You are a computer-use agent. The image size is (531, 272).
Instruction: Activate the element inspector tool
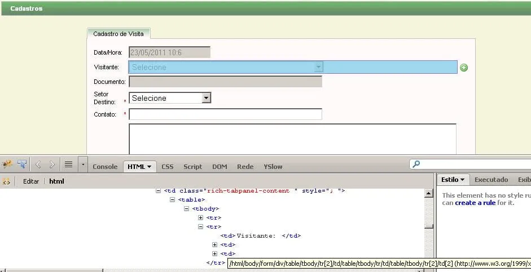pyautogui.click(x=22, y=164)
